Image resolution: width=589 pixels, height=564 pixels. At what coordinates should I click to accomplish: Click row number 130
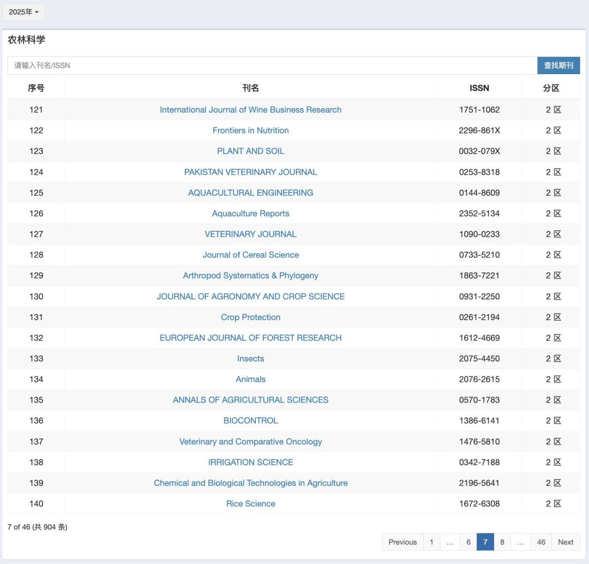[36, 297]
